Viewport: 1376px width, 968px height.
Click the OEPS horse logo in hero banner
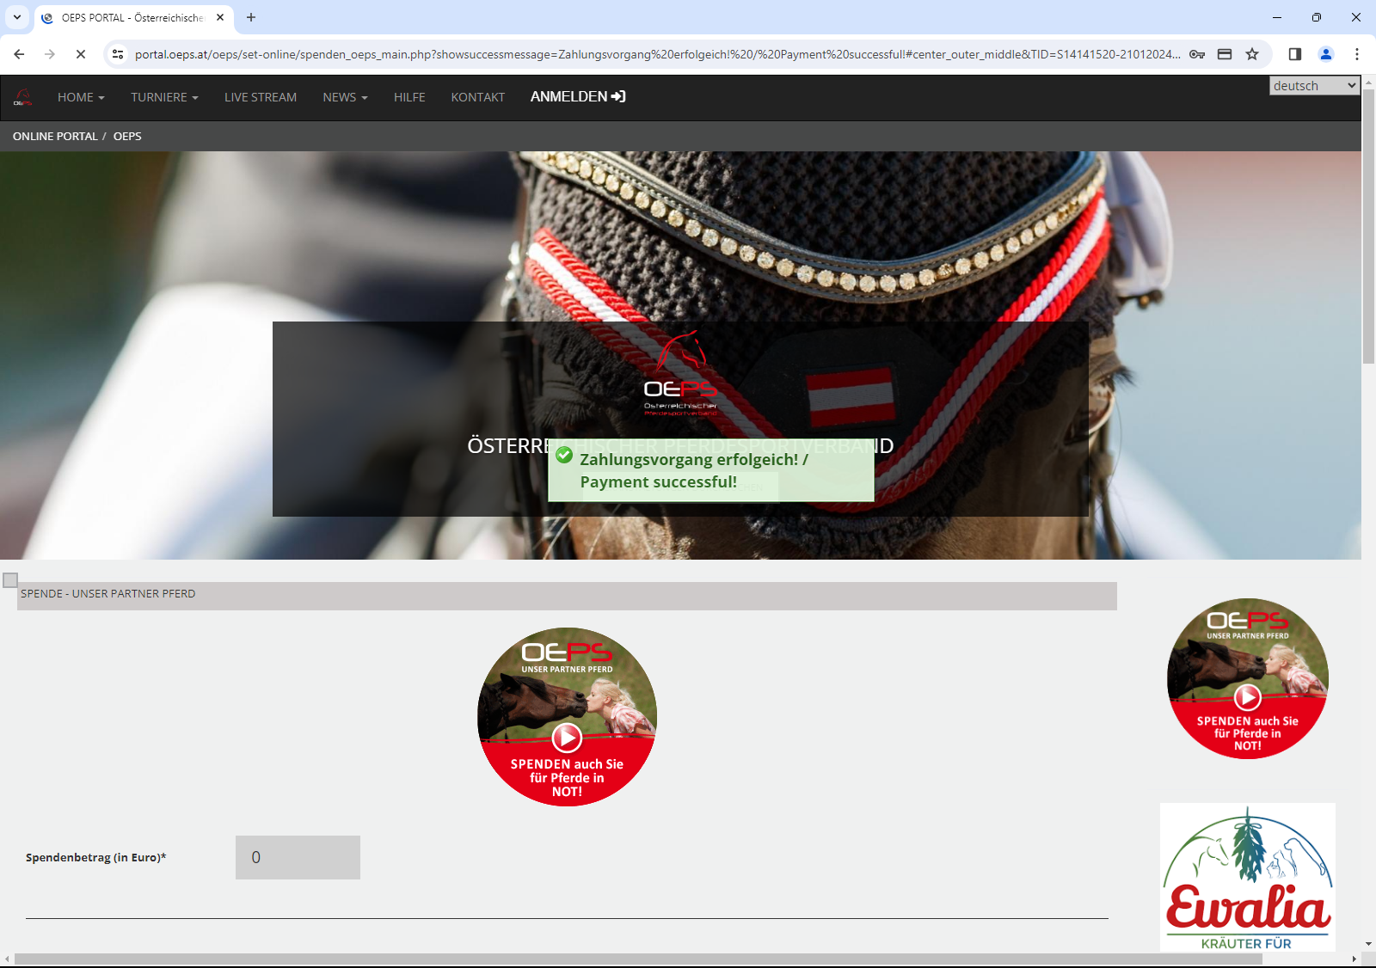[680, 374]
